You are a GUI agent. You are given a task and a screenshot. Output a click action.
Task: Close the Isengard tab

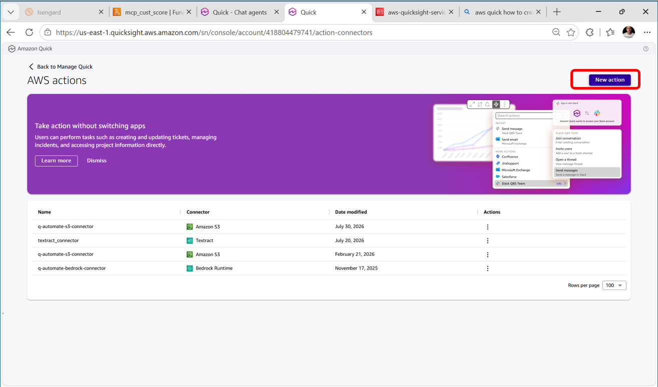click(x=101, y=12)
